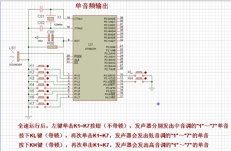Select the R00 resistor body
This screenshot has width=231, height=151.
(52, 47)
